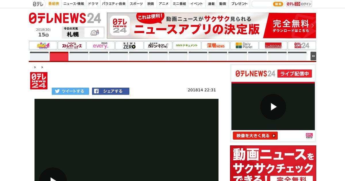Go to ニュース・情報 menu item
This screenshot has height=181, width=345.
(x=74, y=4)
